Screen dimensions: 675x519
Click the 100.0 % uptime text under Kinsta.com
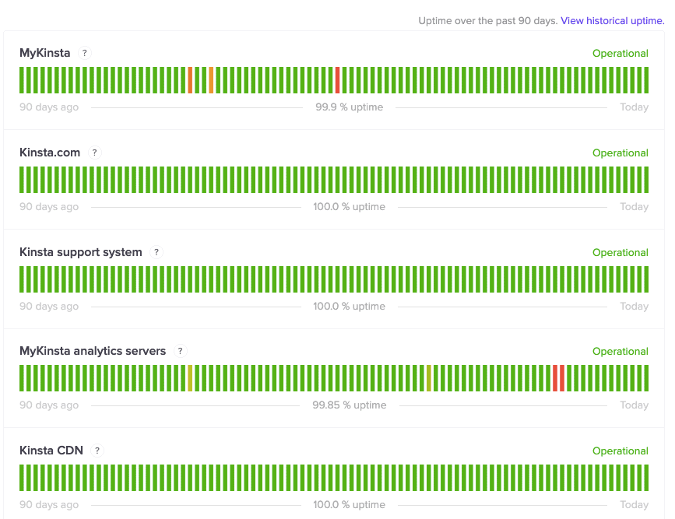349,206
